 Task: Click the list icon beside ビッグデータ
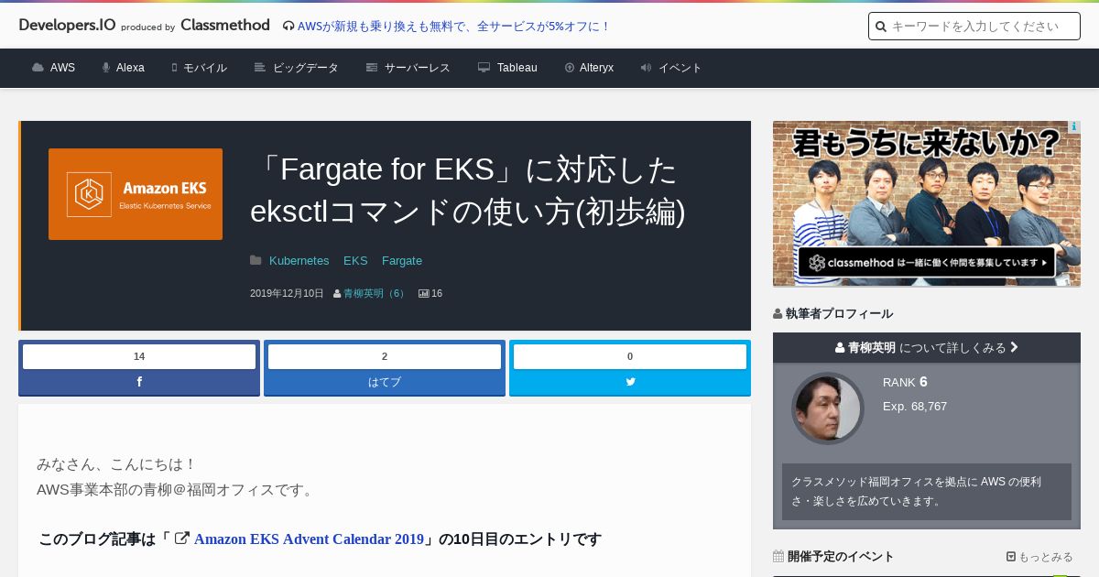point(260,68)
